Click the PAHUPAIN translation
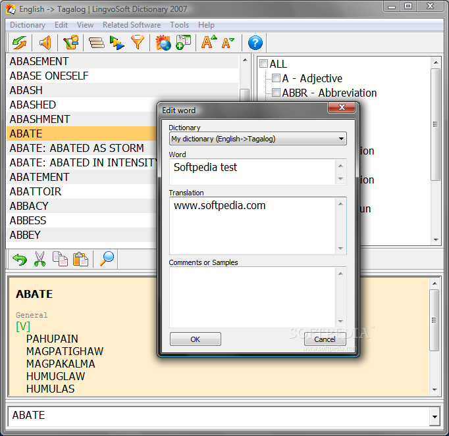 52,339
